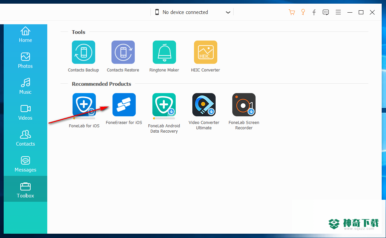Select the Toolbox sidebar item

point(25,189)
